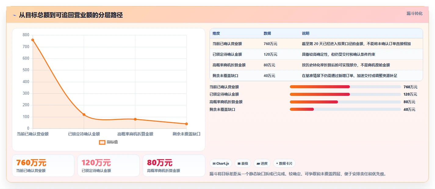Click the panel title 从目标总额到可追回营业额的分层路径

click(71, 15)
